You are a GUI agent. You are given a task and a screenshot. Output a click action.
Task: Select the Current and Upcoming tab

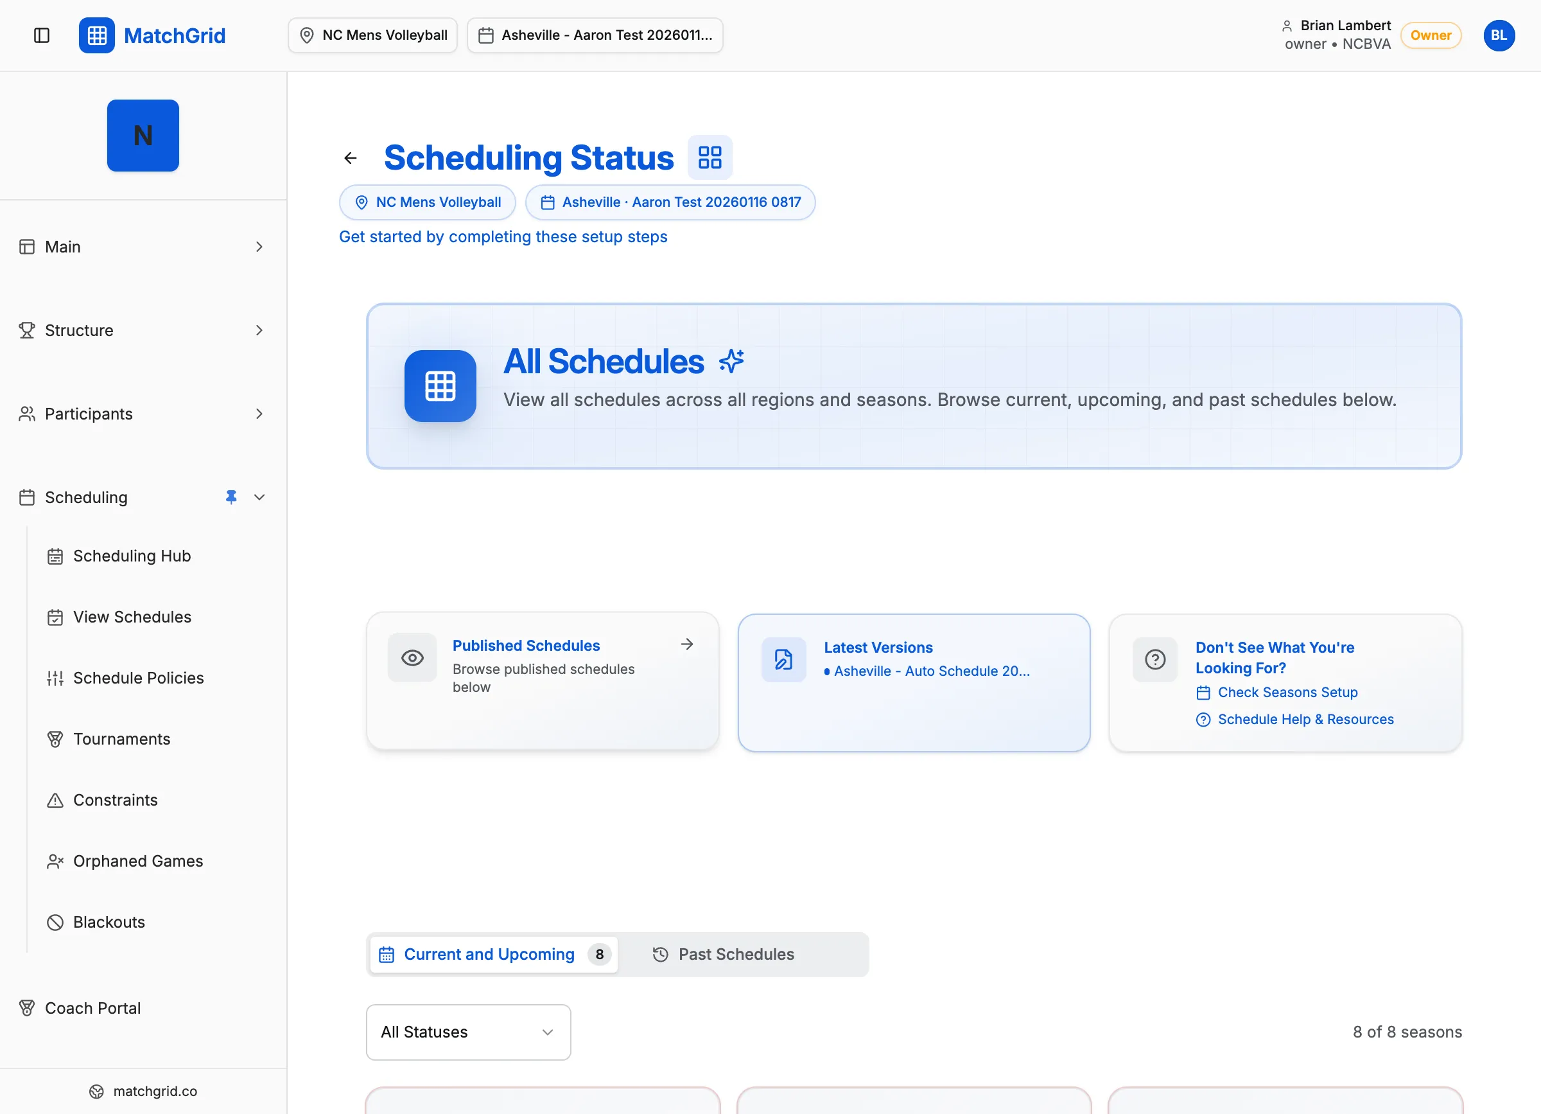pyautogui.click(x=489, y=954)
